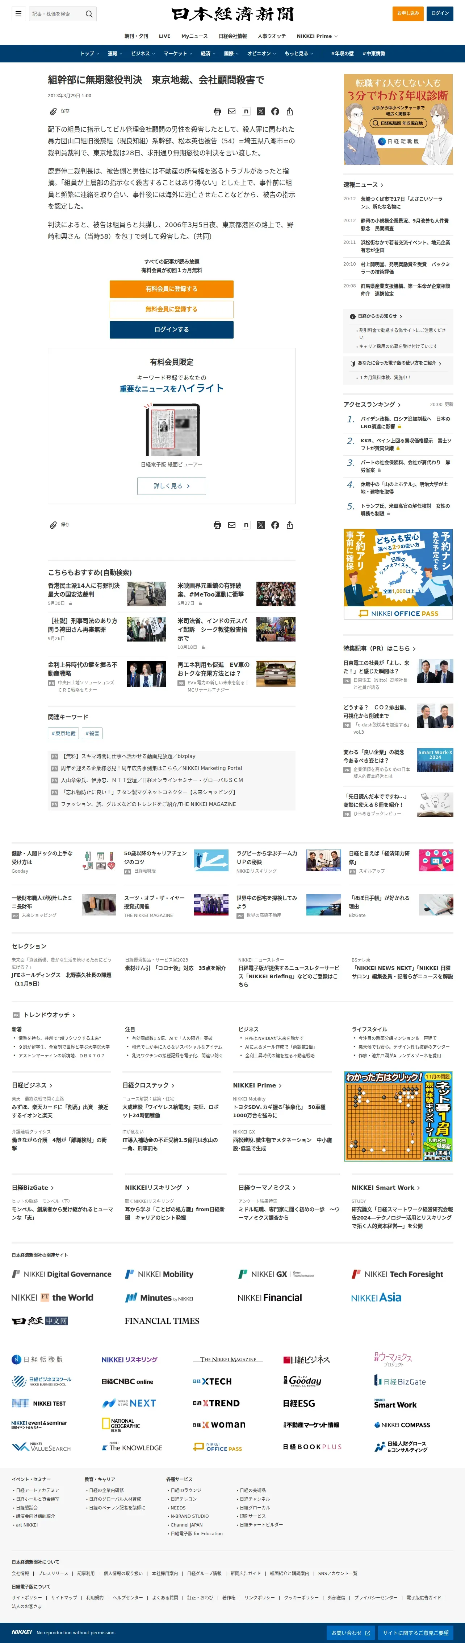Viewport: 465px width, 1643px height.
Task: Select the #中東情勢 topic tag
Action: coord(374,54)
